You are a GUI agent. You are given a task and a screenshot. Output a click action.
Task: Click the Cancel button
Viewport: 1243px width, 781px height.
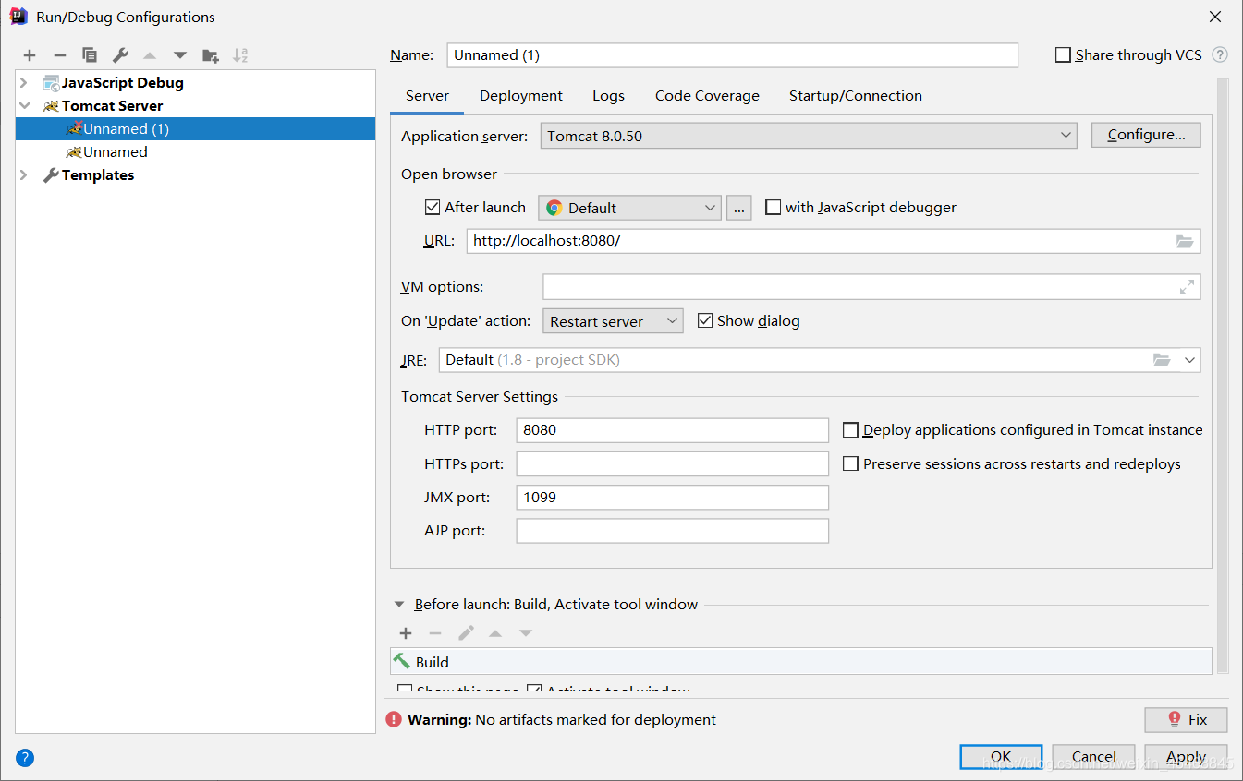1093,757
